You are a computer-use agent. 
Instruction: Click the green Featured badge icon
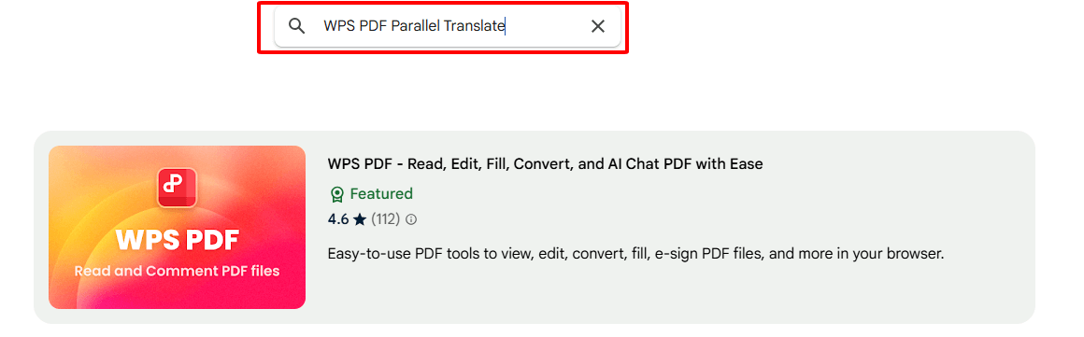click(x=336, y=195)
